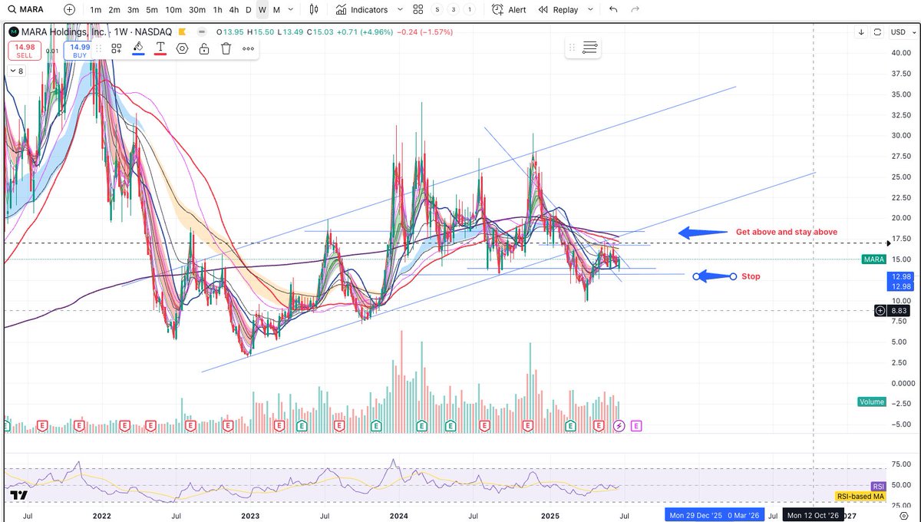Image resolution: width=921 pixels, height=522 pixels.
Task: Expand the timeframe list chevron
Action: click(290, 10)
